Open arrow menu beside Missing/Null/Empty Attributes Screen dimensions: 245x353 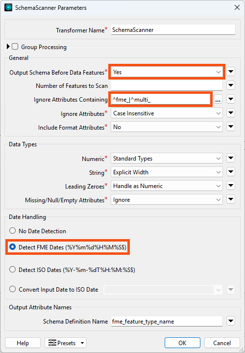pyautogui.click(x=231, y=200)
